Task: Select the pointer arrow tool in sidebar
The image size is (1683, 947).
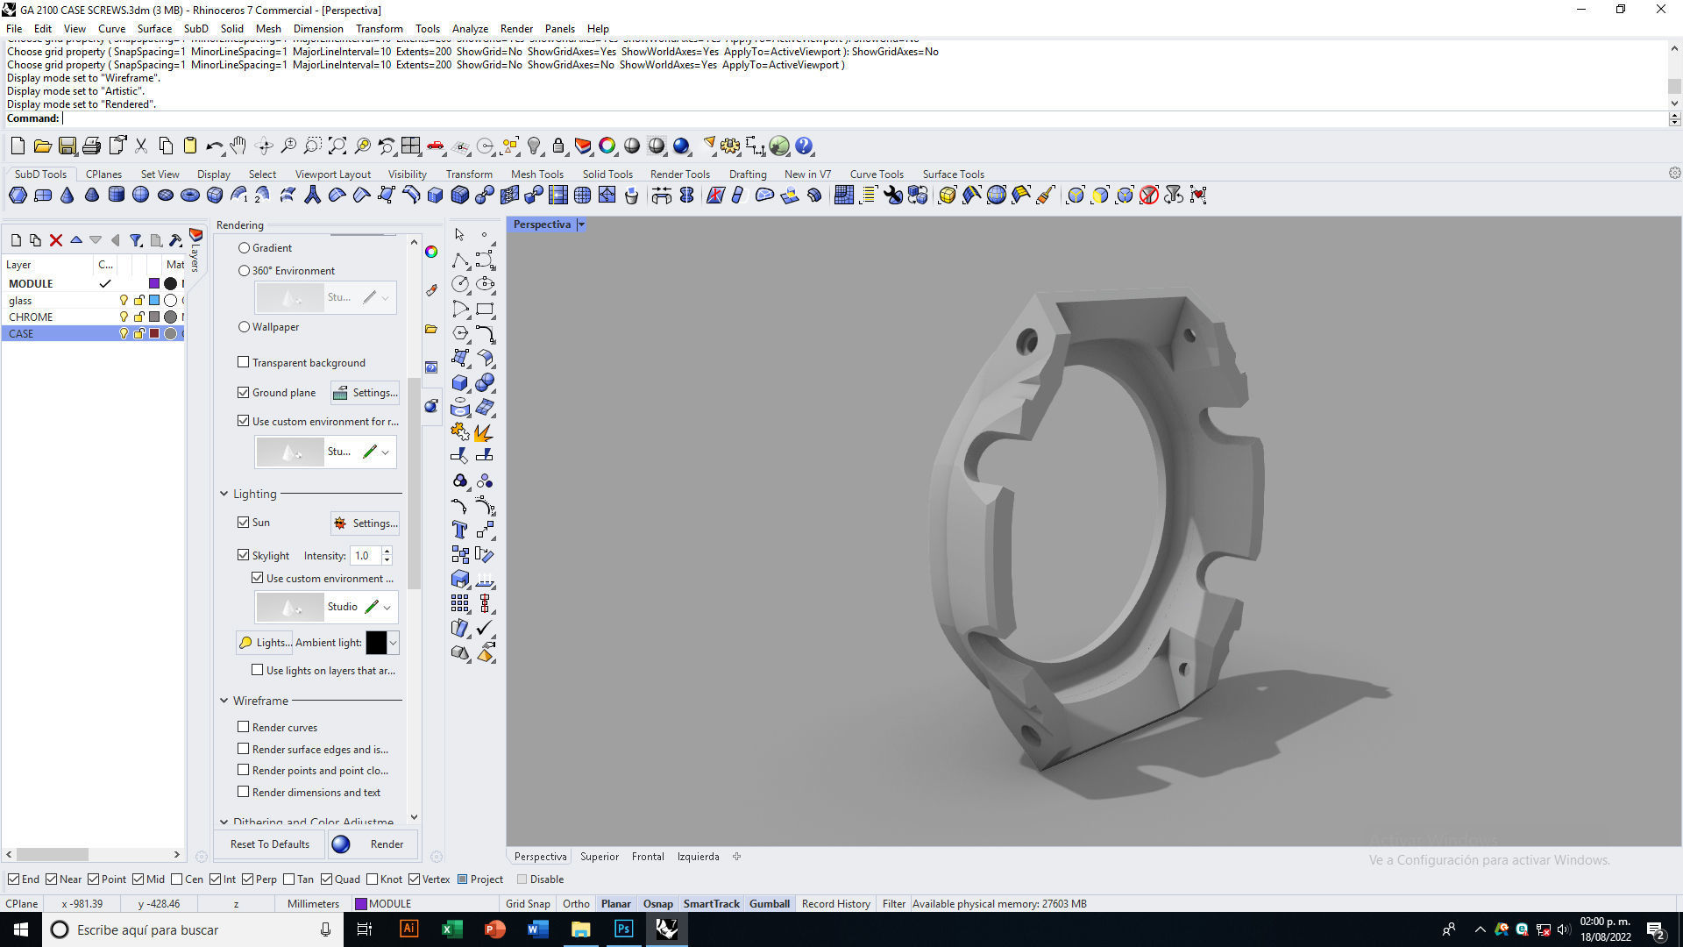Action: [x=459, y=234]
